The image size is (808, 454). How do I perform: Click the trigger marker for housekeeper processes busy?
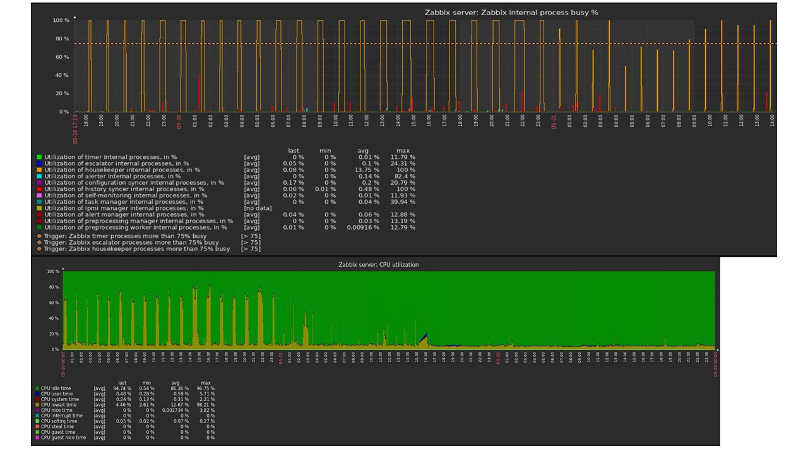[x=39, y=248]
